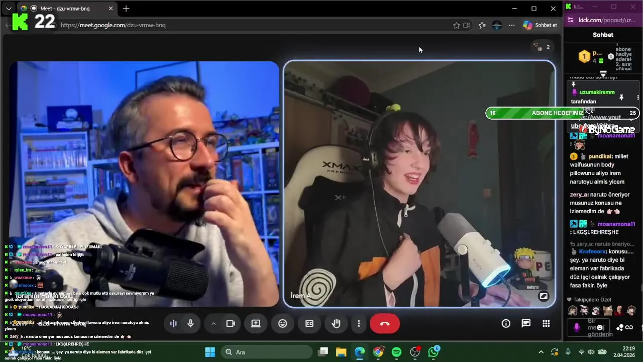
Task: Click Takipçilere Özel emote label
Action: pyautogui.click(x=592, y=300)
